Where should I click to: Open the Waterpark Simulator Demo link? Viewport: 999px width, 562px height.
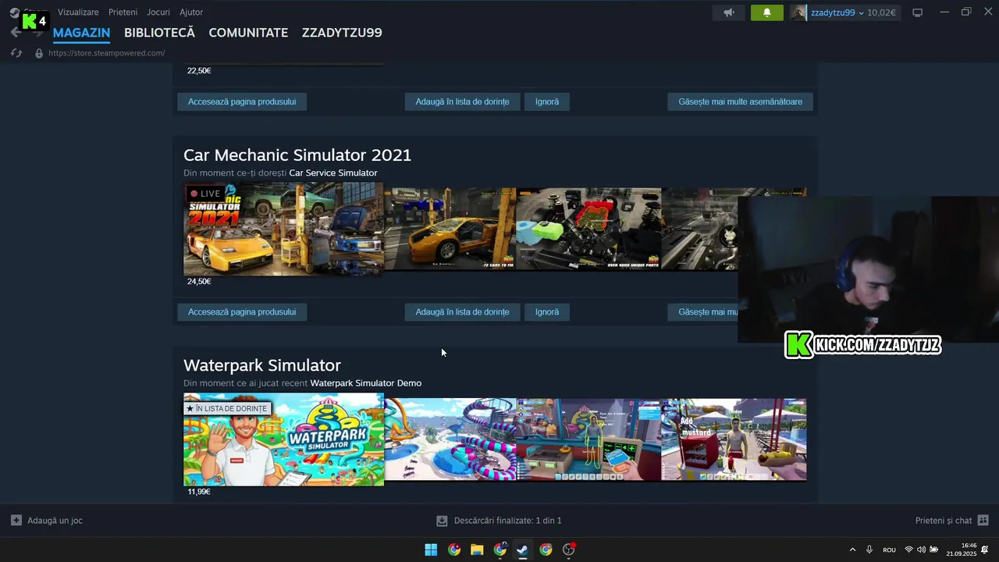tap(366, 383)
